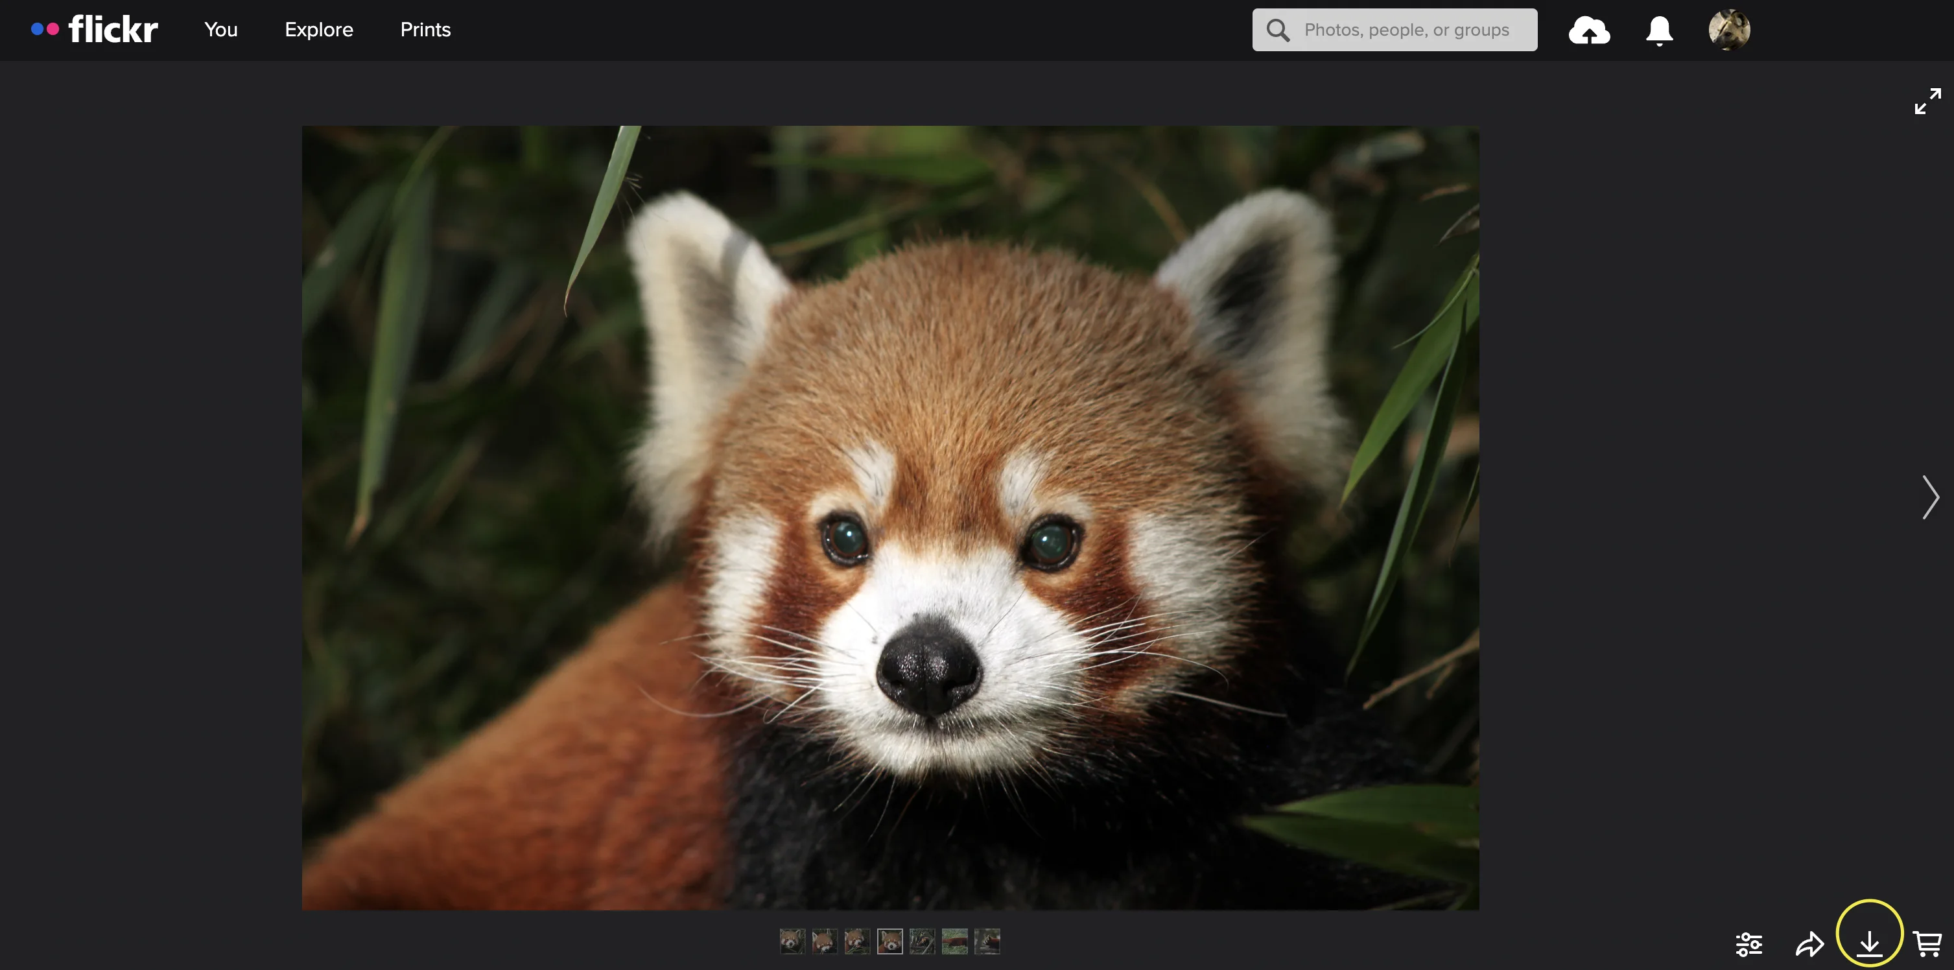Enter fullscreen with the expand arrows

1927,101
